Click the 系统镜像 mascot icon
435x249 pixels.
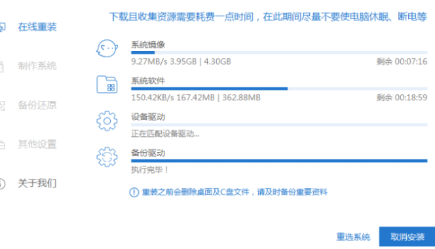pyautogui.click(x=107, y=48)
